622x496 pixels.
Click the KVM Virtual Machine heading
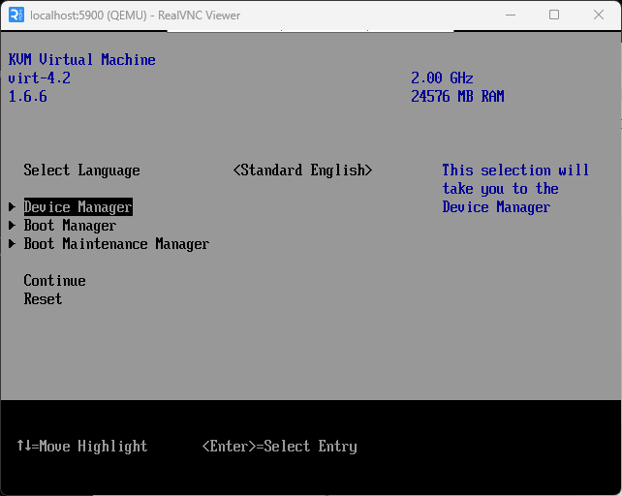[x=81, y=59]
